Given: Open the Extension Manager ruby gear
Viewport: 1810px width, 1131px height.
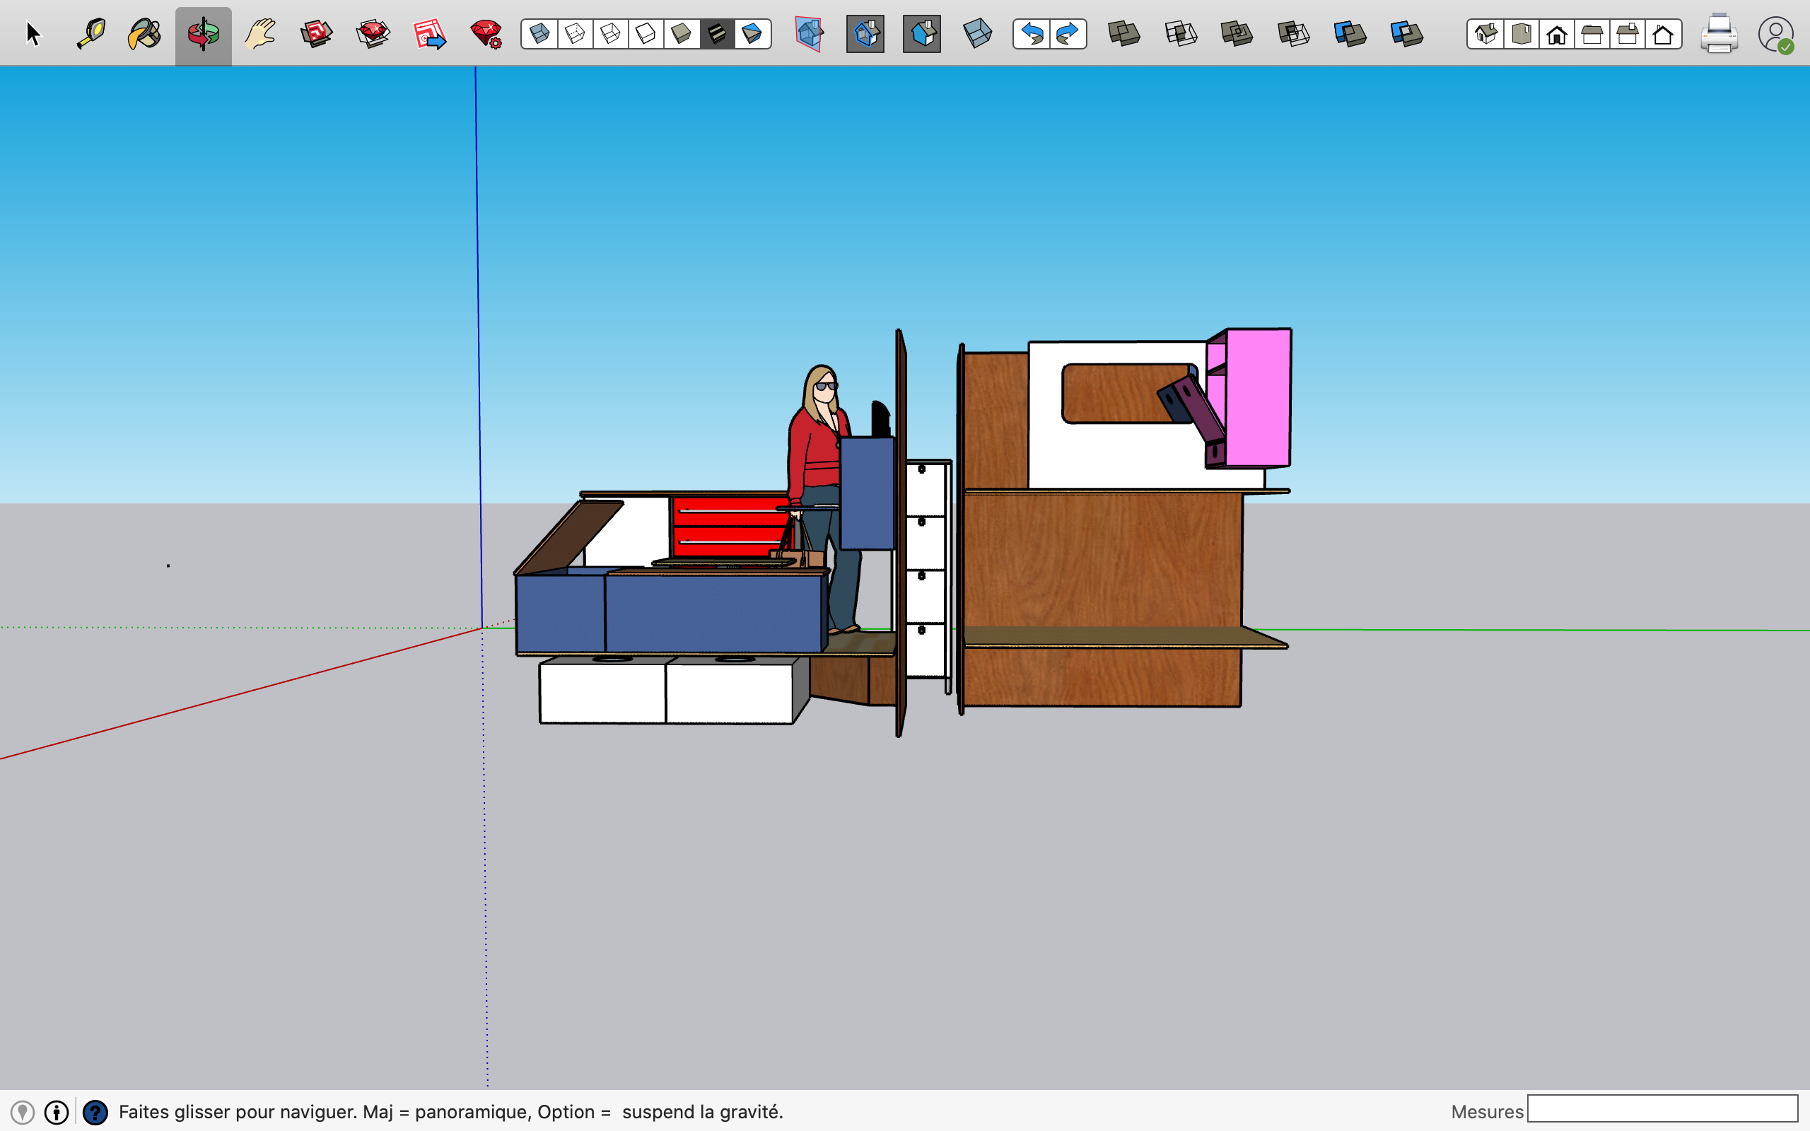Looking at the screenshot, I should point(486,34).
